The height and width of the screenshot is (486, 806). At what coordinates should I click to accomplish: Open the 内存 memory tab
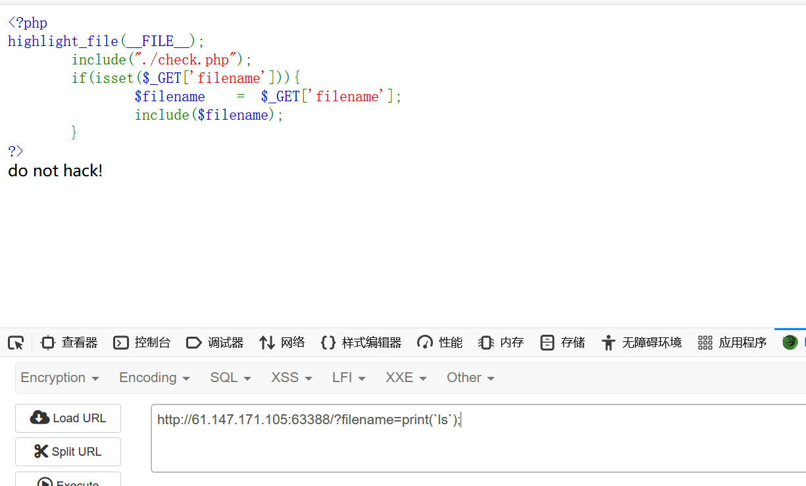(501, 343)
